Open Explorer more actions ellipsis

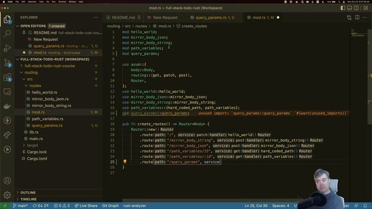pyautogui.click(x=95, y=17)
